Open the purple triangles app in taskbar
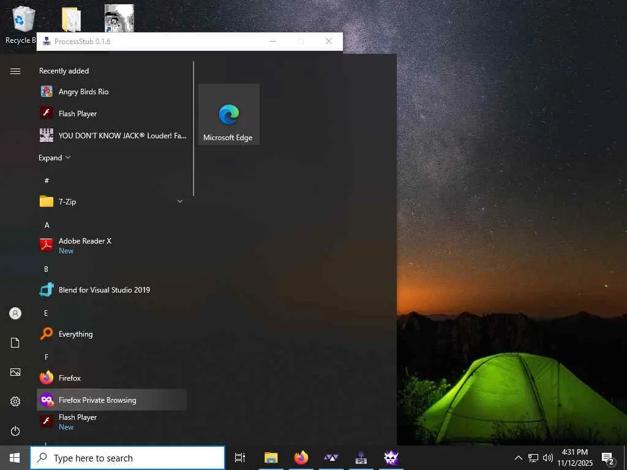Screen dimensions: 627x470 tap(331, 458)
